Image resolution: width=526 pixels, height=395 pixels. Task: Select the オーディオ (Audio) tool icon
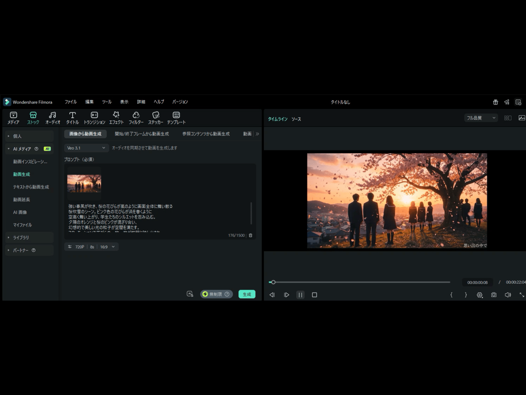coord(53,118)
